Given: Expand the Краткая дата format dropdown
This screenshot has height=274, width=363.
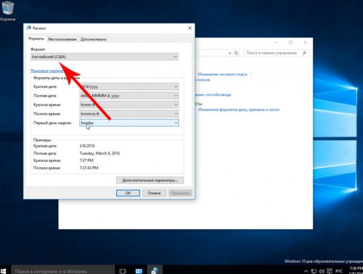Looking at the screenshot, I should [x=129, y=86].
